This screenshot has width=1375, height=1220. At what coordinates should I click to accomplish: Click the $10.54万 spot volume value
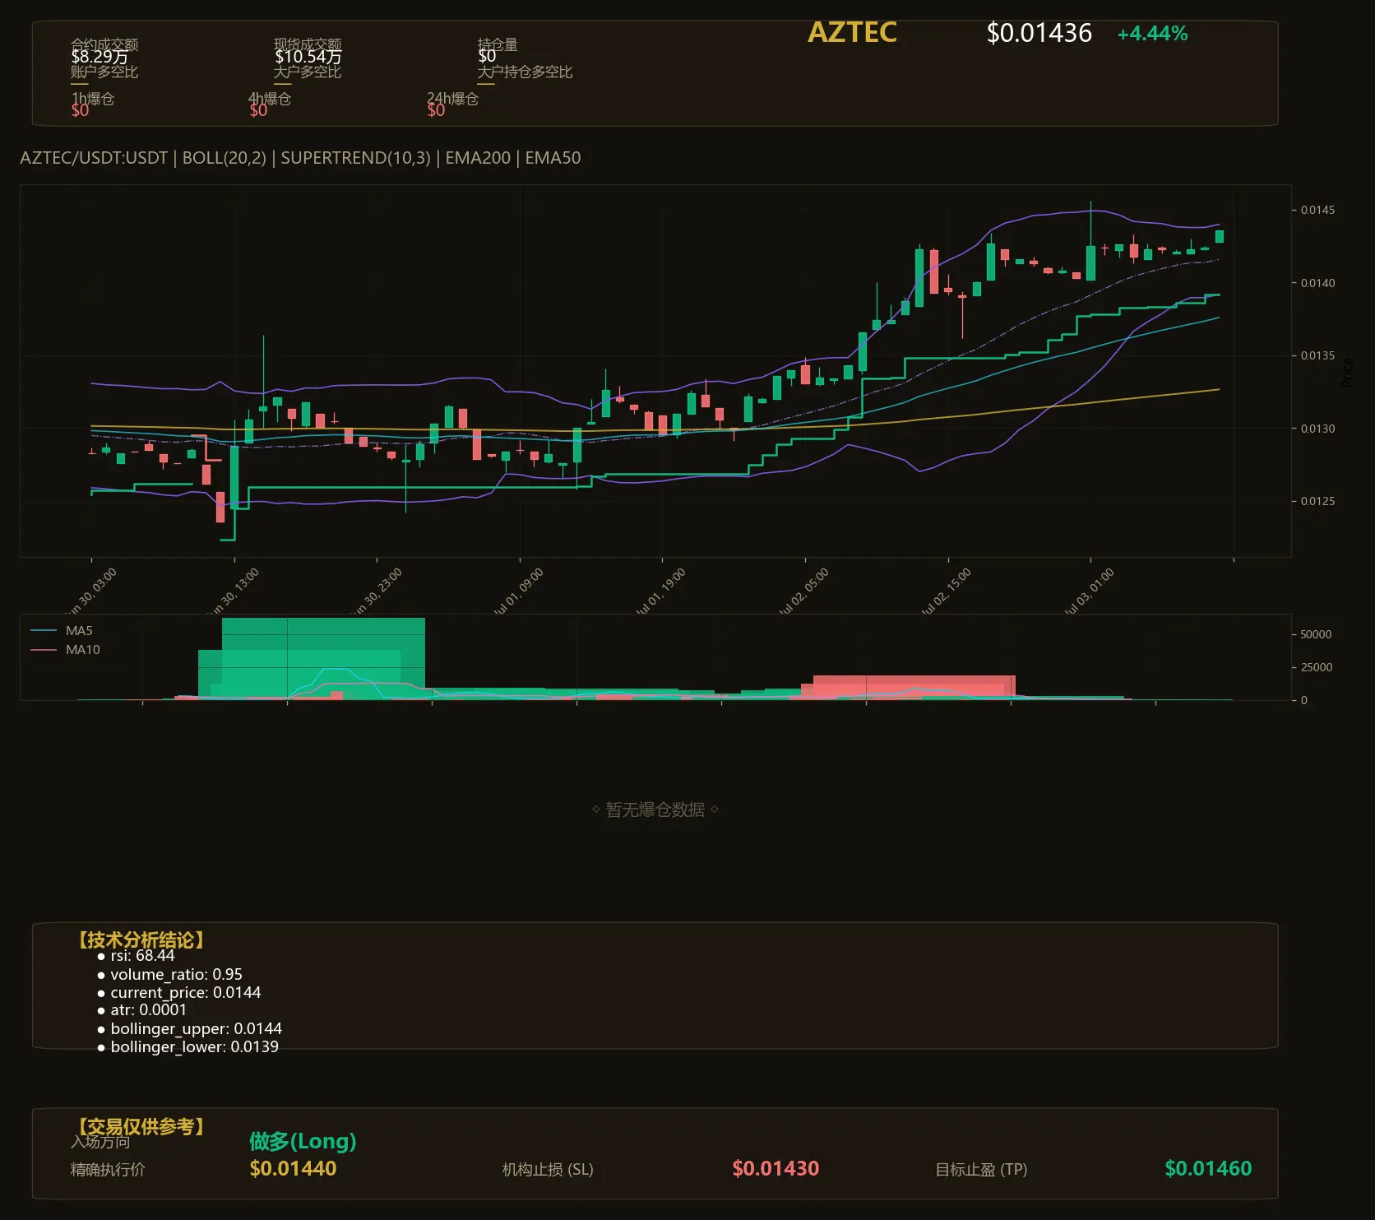coord(308,57)
